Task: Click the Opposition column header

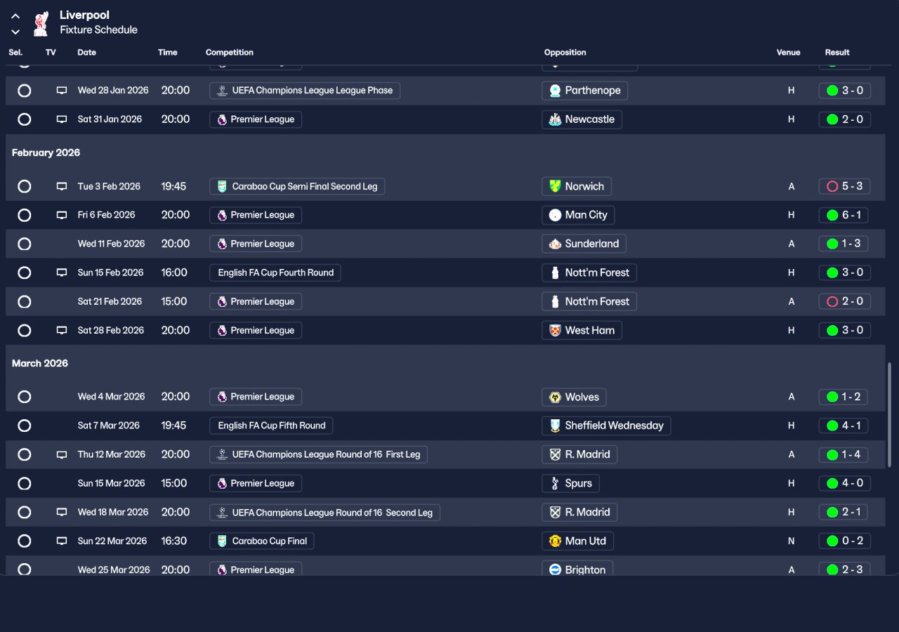Action: tap(565, 53)
